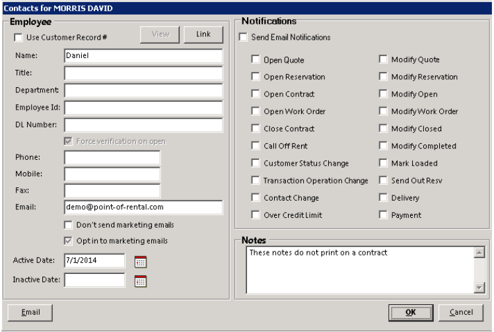This screenshot has height=332, width=494.
Task: Click the Department input field
Action: (143, 90)
